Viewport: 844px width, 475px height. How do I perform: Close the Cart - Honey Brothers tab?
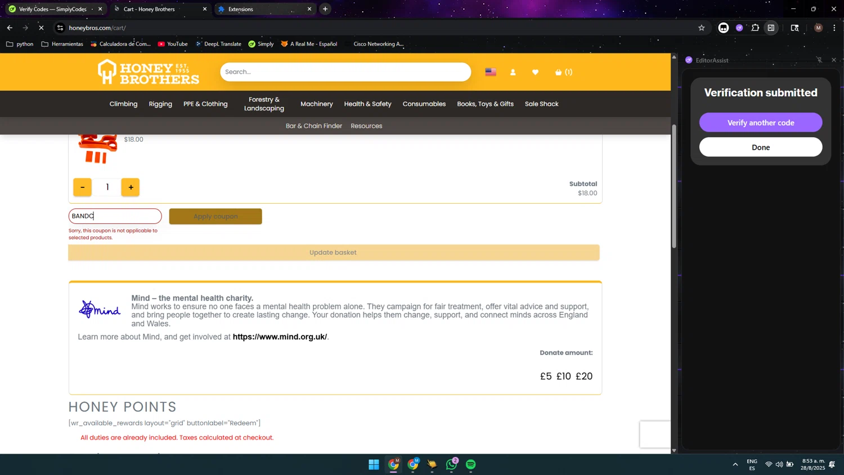click(x=205, y=9)
